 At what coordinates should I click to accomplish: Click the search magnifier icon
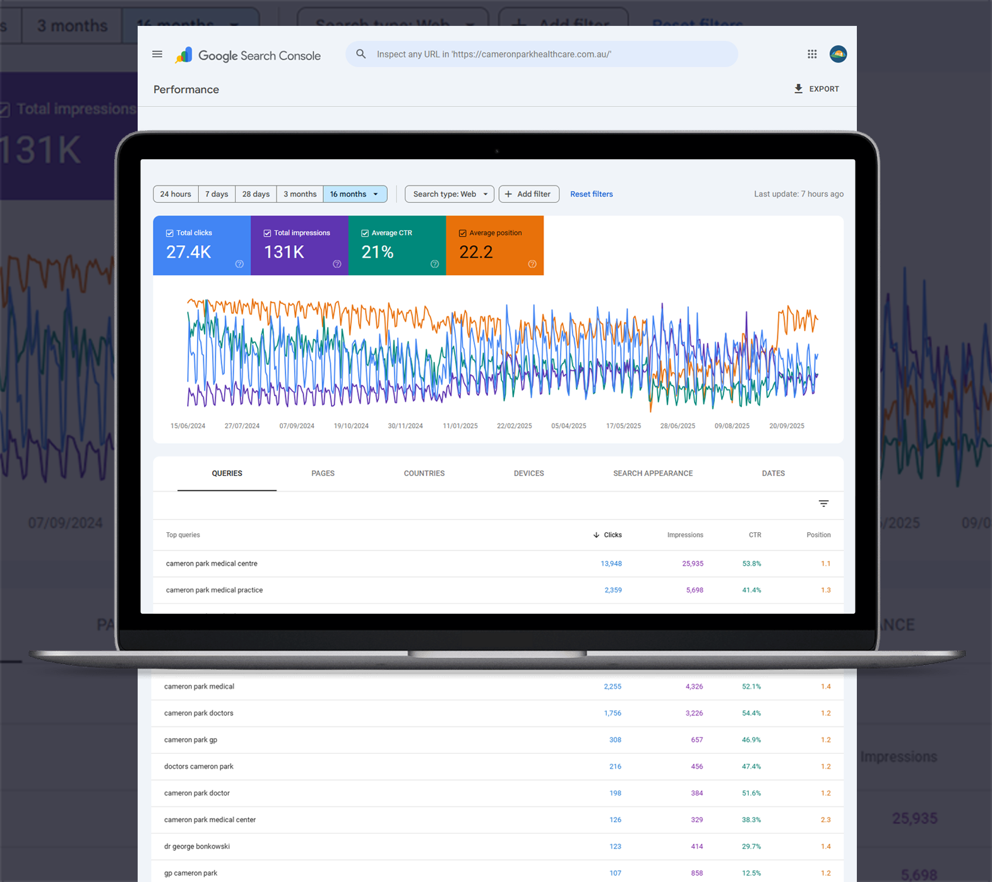[x=361, y=54]
